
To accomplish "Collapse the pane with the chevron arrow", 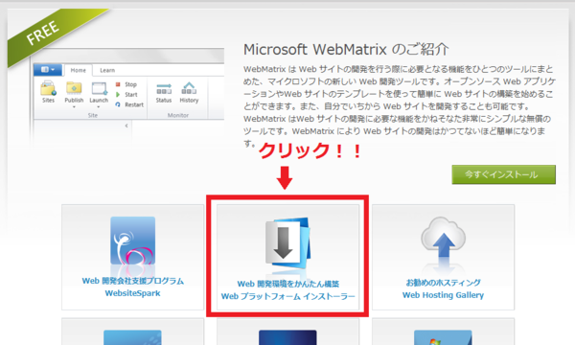I will (126, 126).
